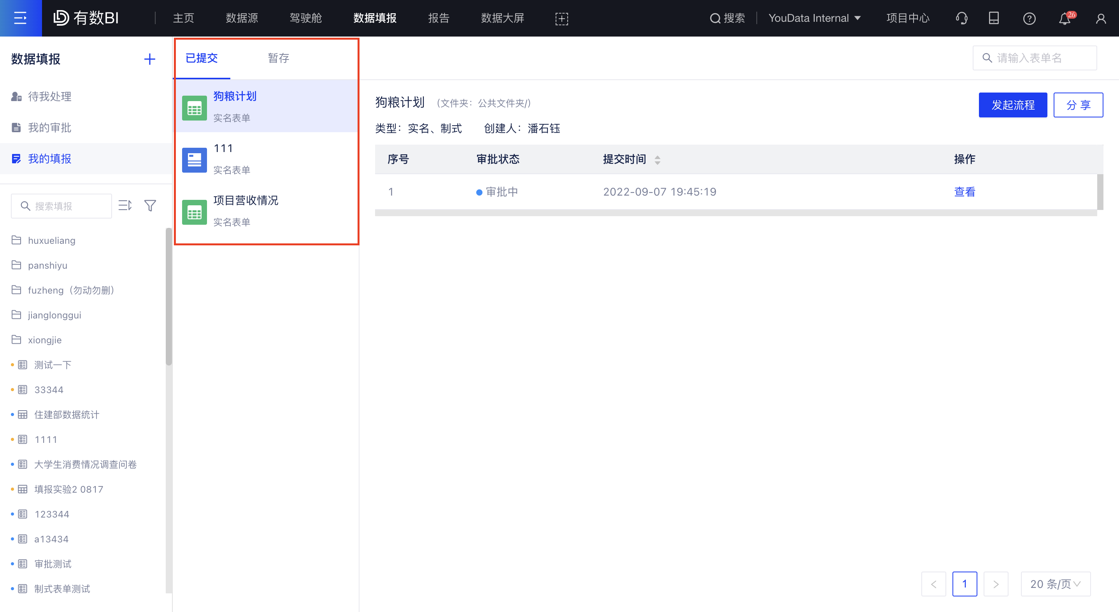Click the 分享 button
Image resolution: width=1119 pixels, height=612 pixels.
pos(1078,105)
